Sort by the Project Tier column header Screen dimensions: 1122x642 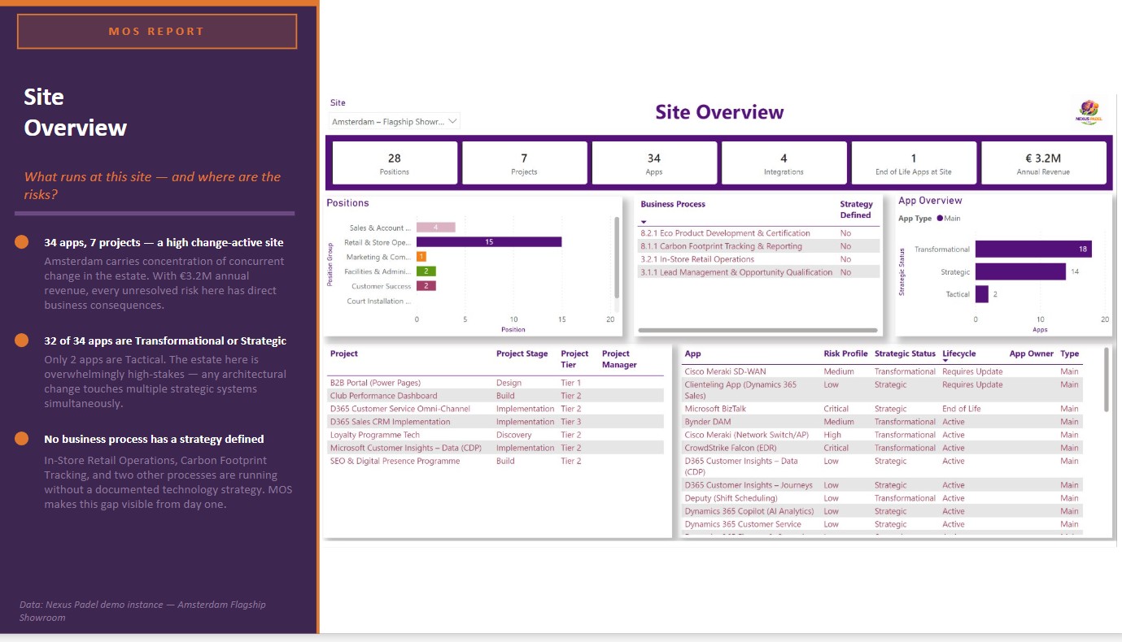[x=574, y=359]
